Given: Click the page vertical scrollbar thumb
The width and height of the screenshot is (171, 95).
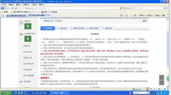Looking at the screenshot, I should (x=168, y=49).
